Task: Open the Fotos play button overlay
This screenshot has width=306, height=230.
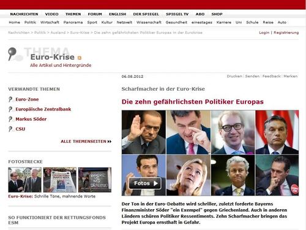Action: (x=145, y=183)
